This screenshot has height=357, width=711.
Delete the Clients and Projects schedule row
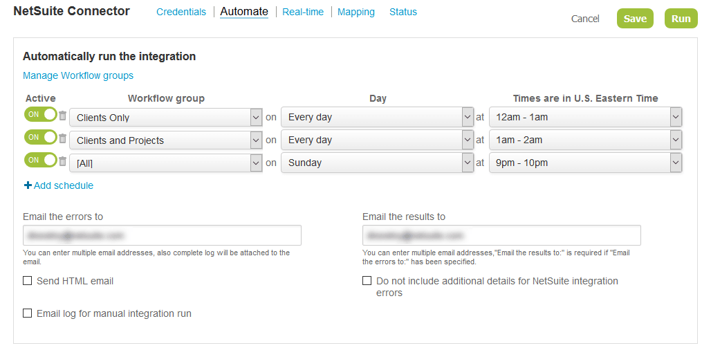point(62,138)
